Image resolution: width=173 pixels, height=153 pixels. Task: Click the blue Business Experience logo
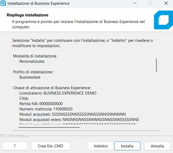[163, 20]
